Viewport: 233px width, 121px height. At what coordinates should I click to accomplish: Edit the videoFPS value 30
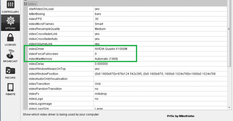coord(97,19)
